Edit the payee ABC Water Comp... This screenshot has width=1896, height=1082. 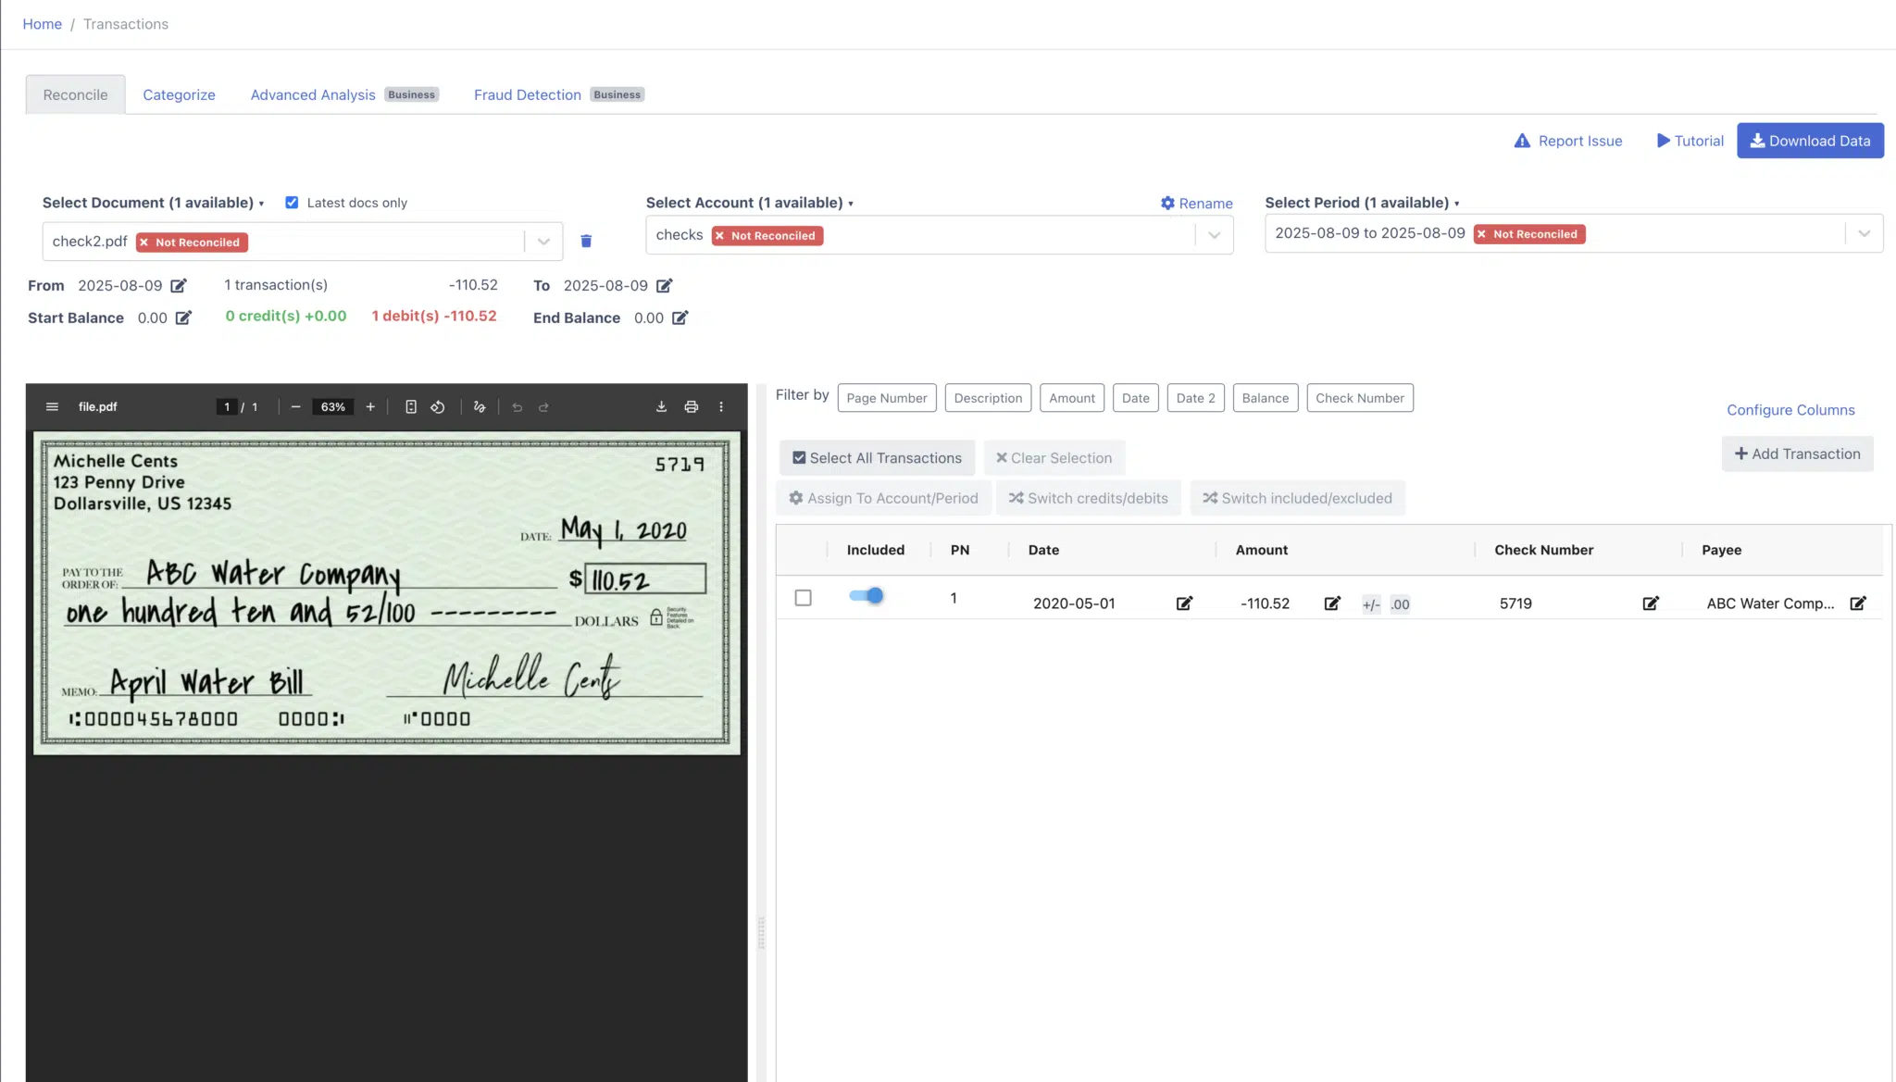1858,603
